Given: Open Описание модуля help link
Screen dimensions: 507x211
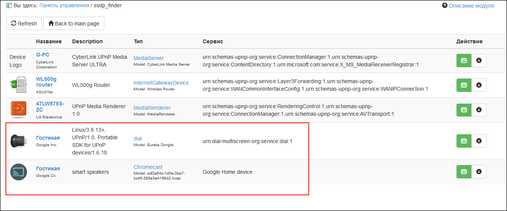Looking at the screenshot, I should pyautogui.click(x=471, y=6).
